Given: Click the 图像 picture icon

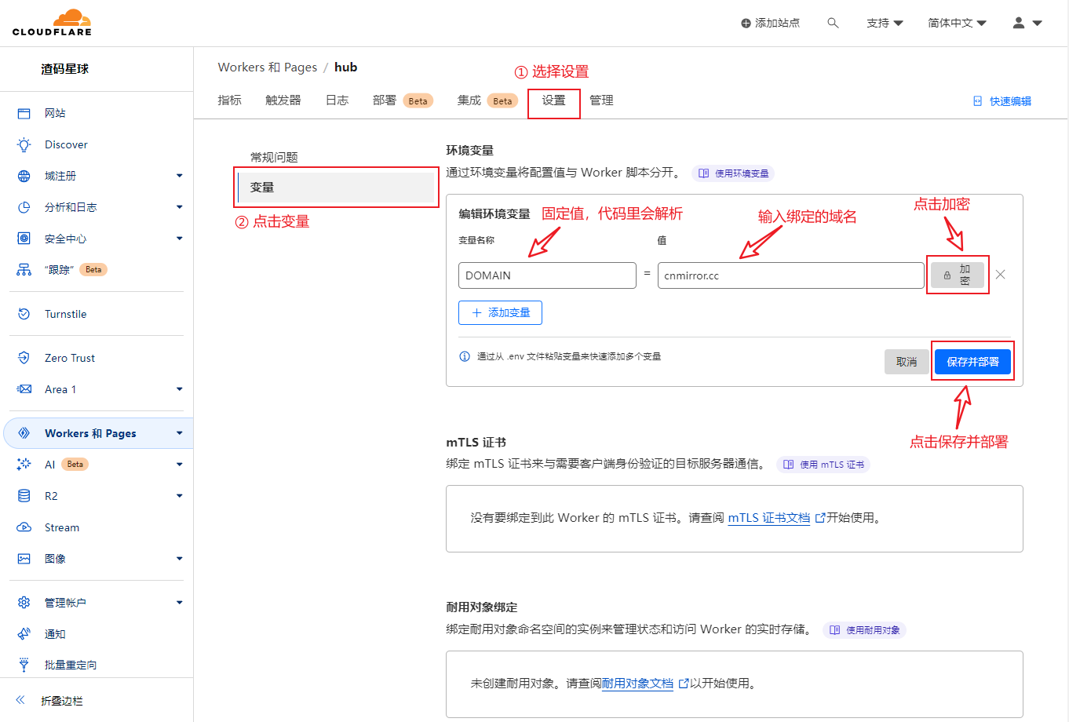Looking at the screenshot, I should click(x=24, y=559).
